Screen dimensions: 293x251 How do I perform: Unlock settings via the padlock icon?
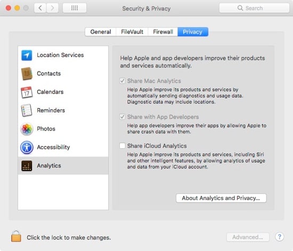[x=16, y=237]
